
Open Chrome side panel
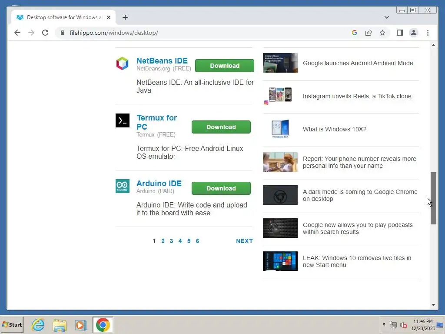[x=400, y=33]
